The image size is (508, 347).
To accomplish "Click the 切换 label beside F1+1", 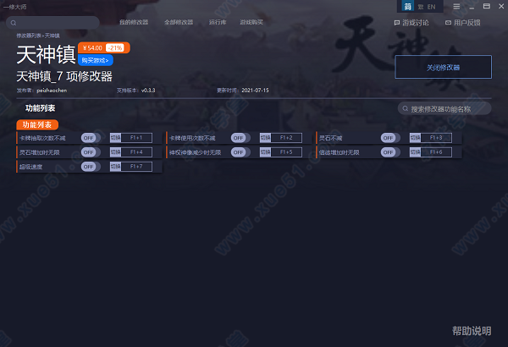I will [x=115, y=138].
